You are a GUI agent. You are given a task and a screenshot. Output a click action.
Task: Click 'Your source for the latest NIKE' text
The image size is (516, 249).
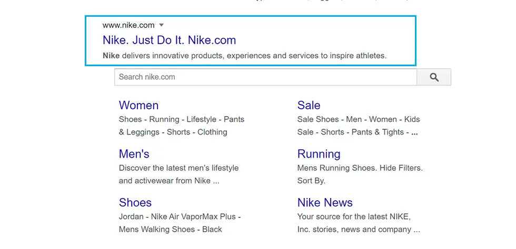click(354, 217)
